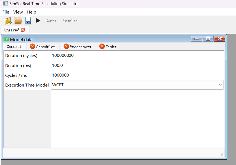Click the Duration (cycles) value field
Screen dimensions: 236x165
pyautogui.click(x=137, y=55)
